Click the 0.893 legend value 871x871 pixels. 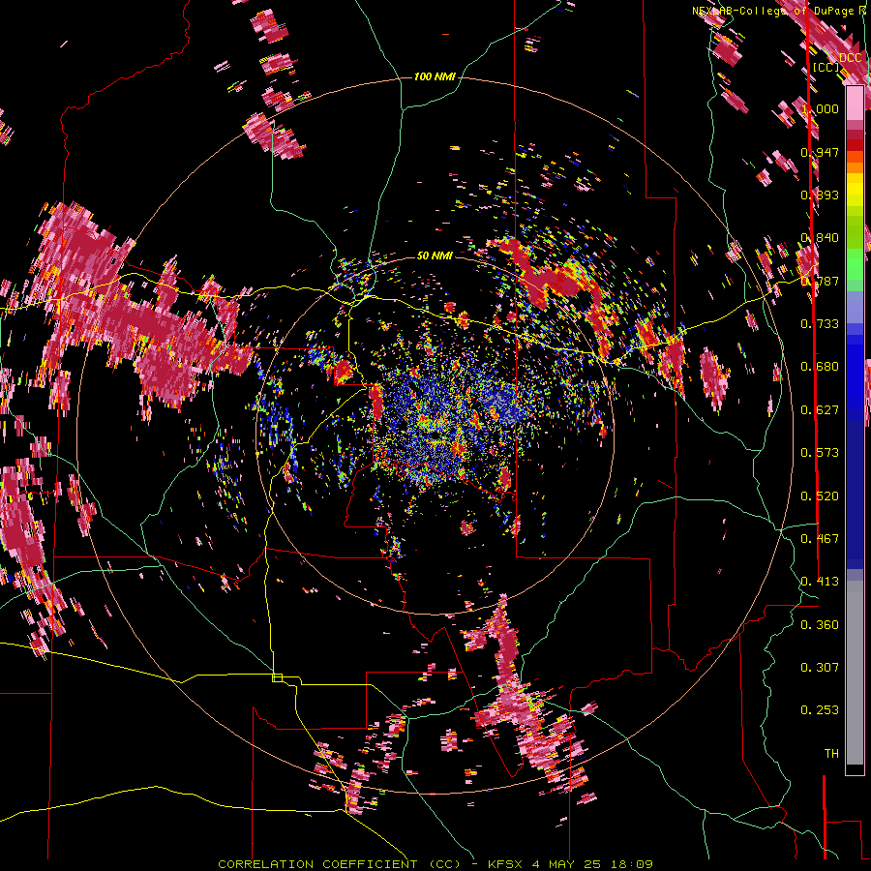[x=820, y=195]
